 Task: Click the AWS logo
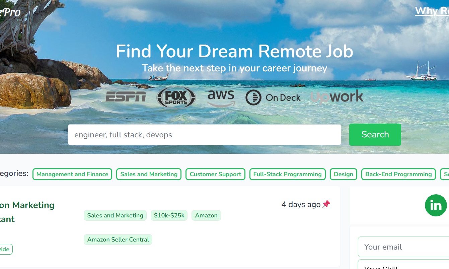(221, 98)
